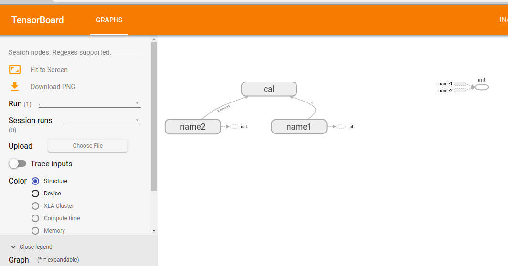Open the INACTIVE tab menu

pyautogui.click(x=503, y=20)
